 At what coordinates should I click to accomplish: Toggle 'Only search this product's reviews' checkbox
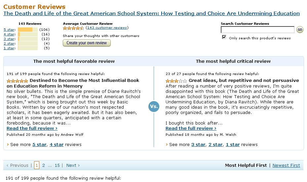224,37
